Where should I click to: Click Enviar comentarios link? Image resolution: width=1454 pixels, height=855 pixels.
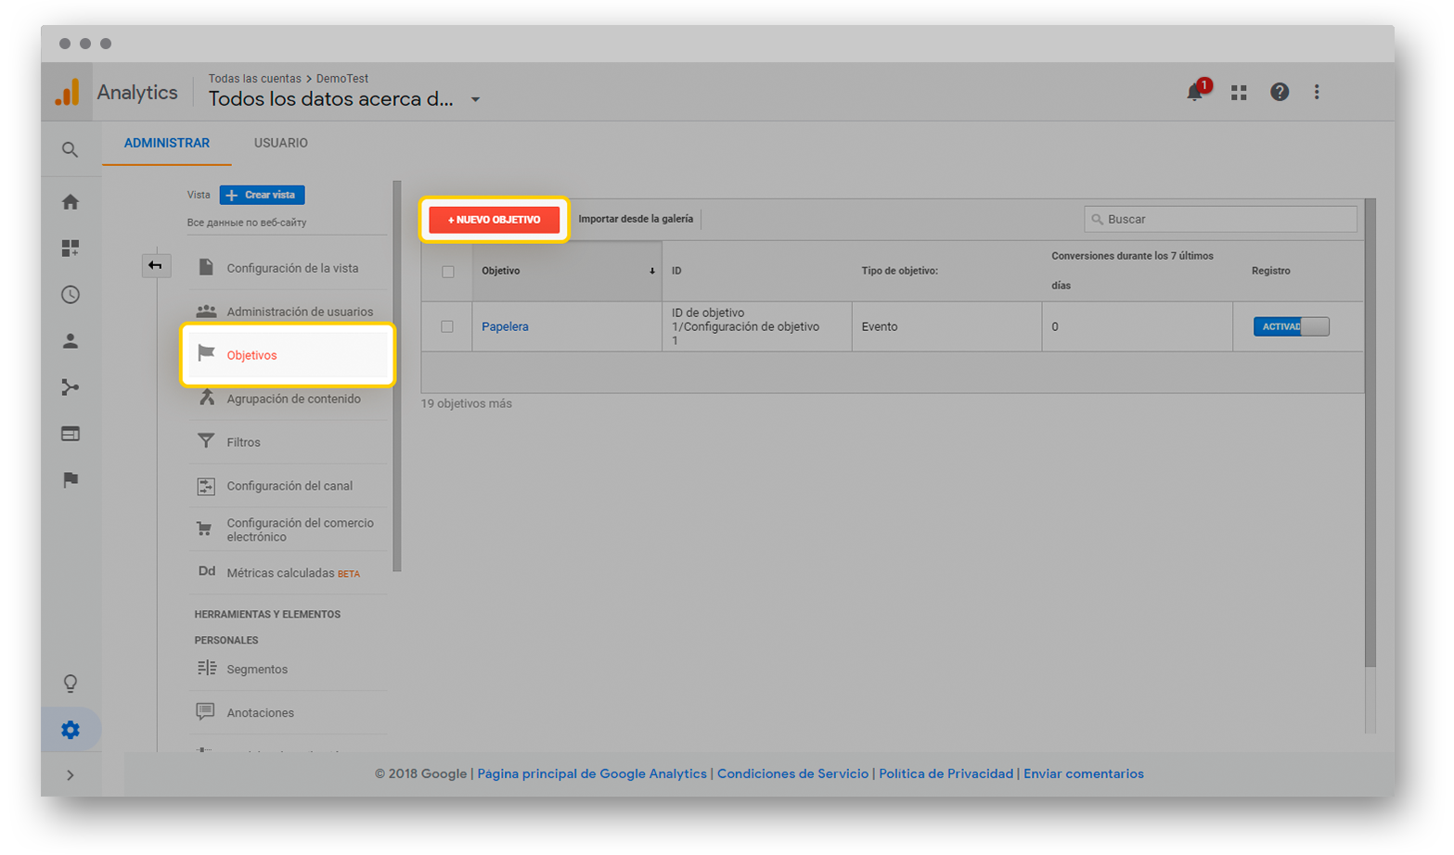pos(1084,773)
